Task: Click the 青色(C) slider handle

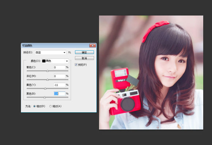Action: click(x=48, y=71)
